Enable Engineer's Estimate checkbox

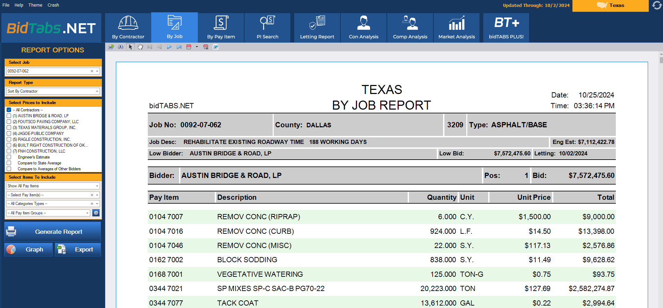9,157
